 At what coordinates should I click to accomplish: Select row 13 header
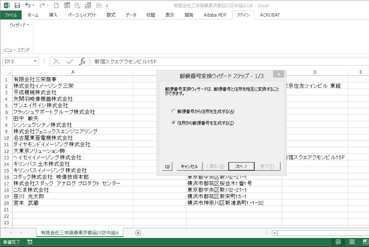click(6, 157)
